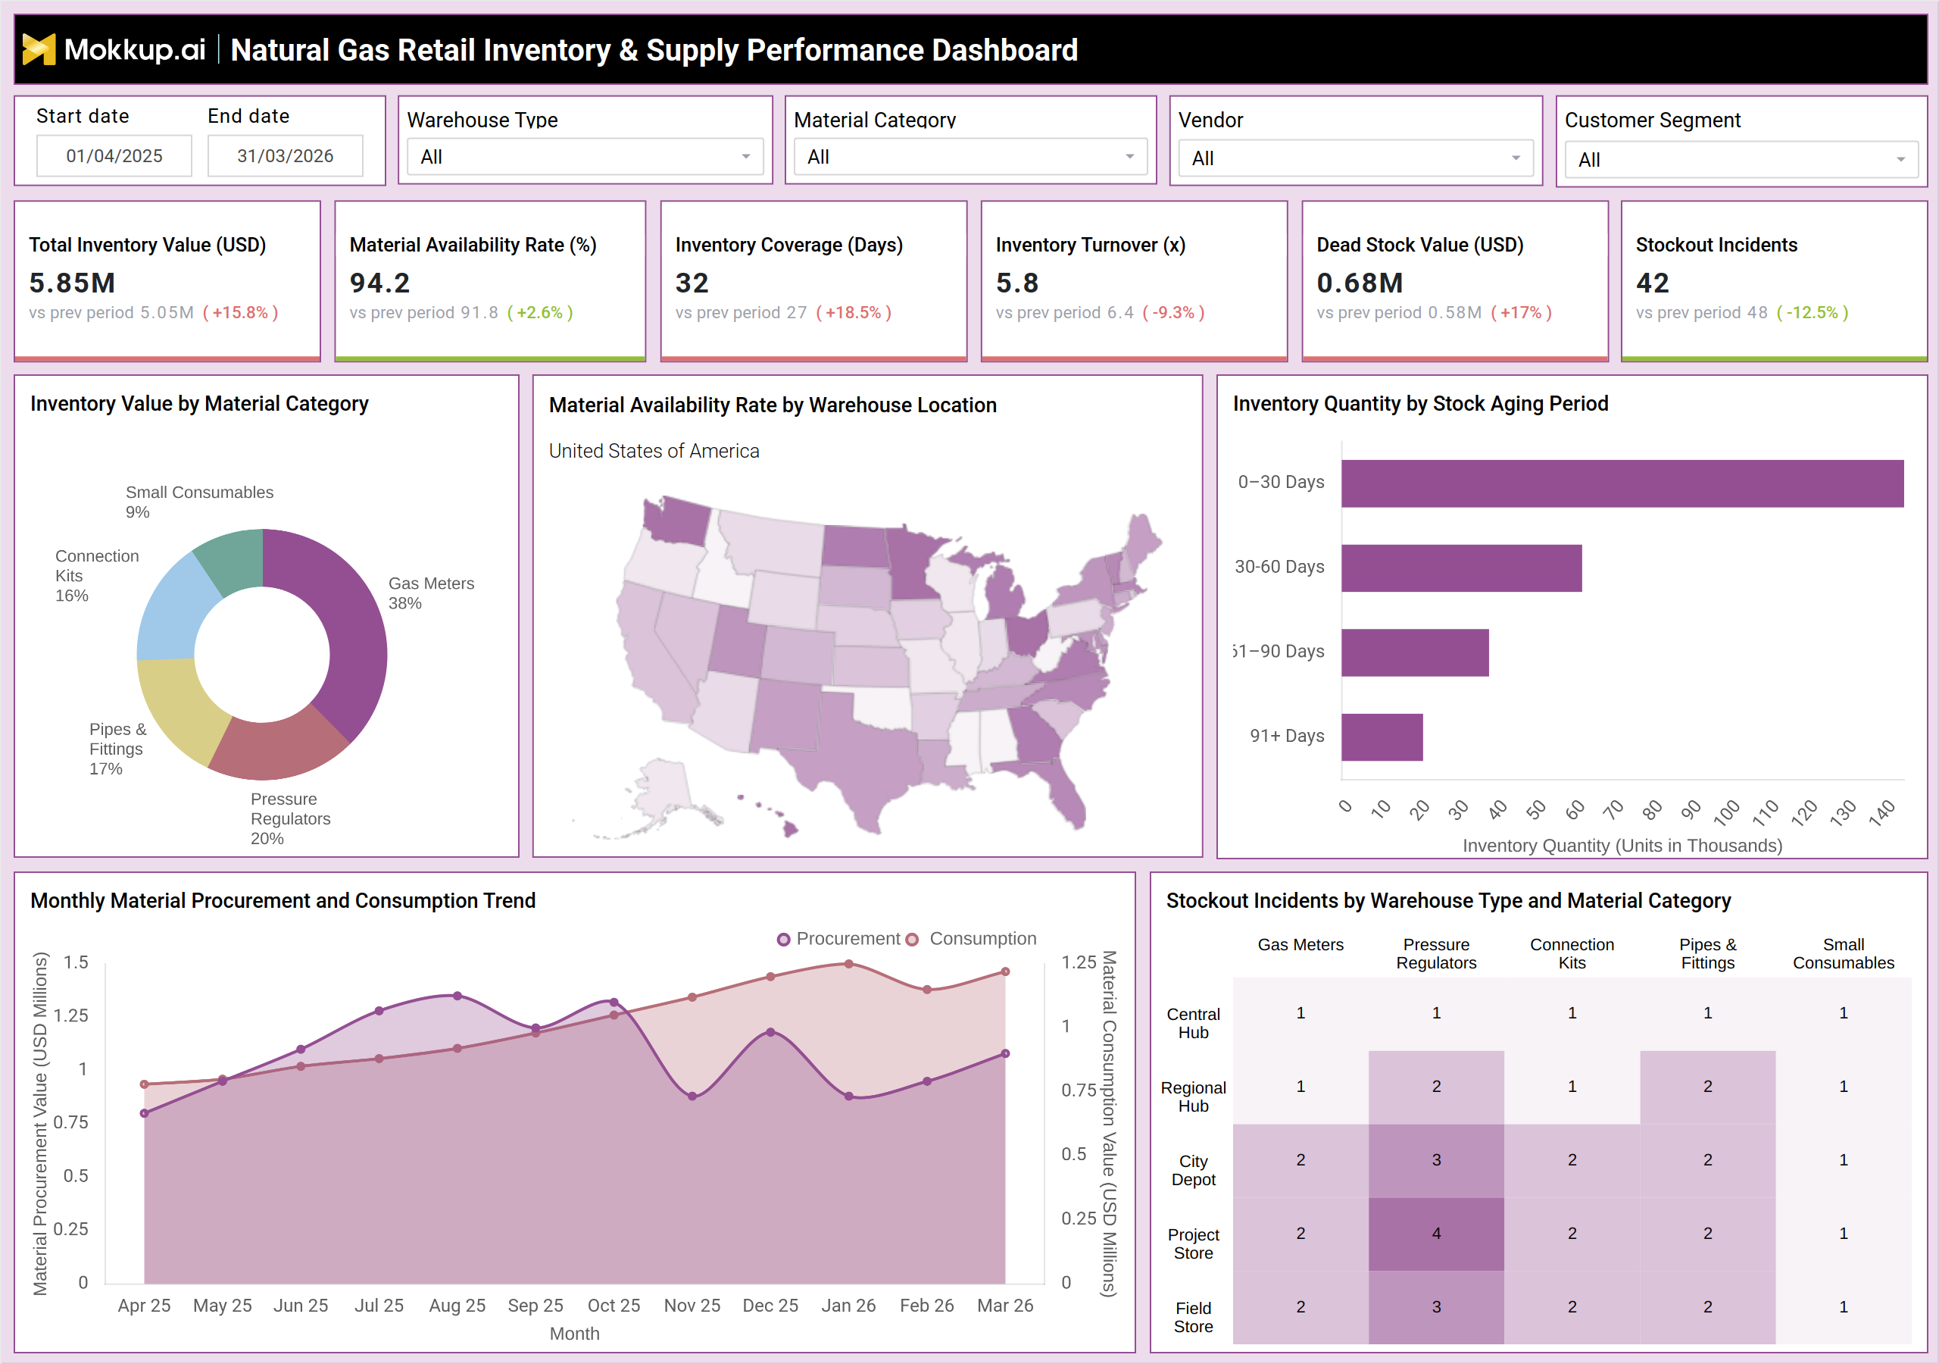Click the Field Store row label
This screenshot has width=1939, height=1364.
(x=1193, y=1318)
